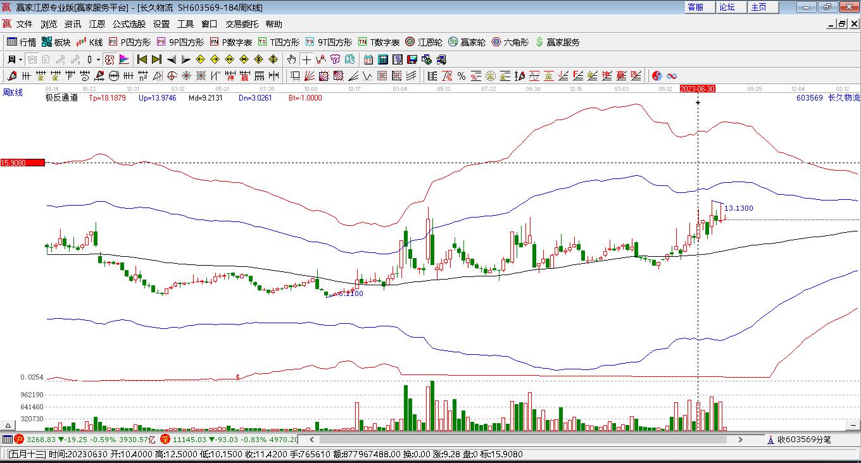The image size is (861, 463).
Task: Click the black left-pointing triangle arrow
Action: (x=171, y=59)
